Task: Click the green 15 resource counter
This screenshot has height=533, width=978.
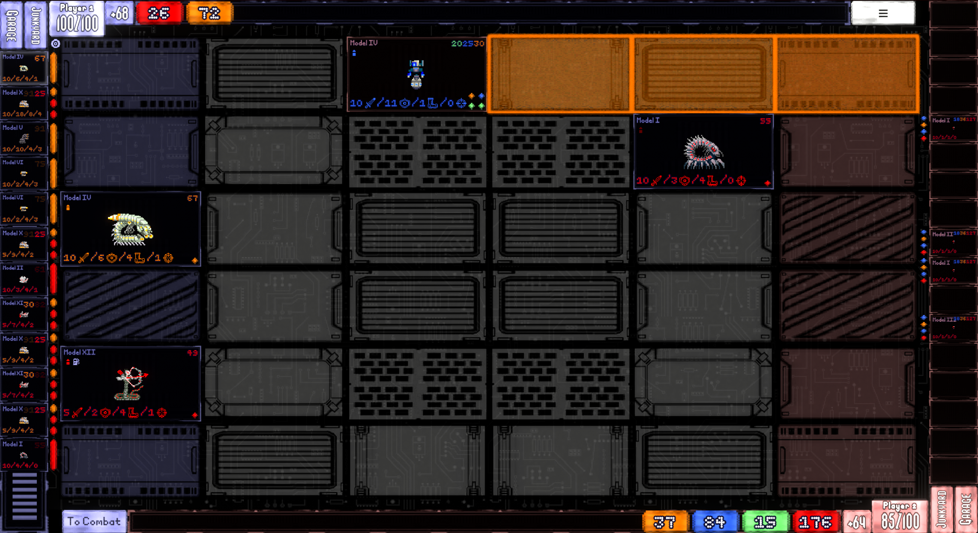Action: 765,522
